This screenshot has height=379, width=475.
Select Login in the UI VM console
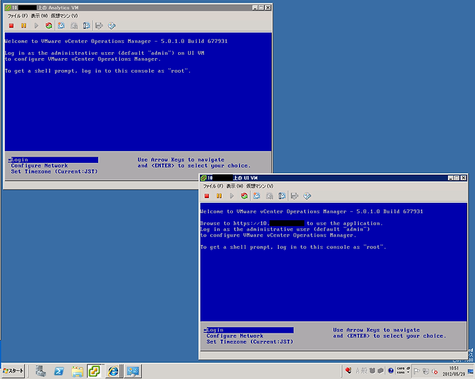249,330
